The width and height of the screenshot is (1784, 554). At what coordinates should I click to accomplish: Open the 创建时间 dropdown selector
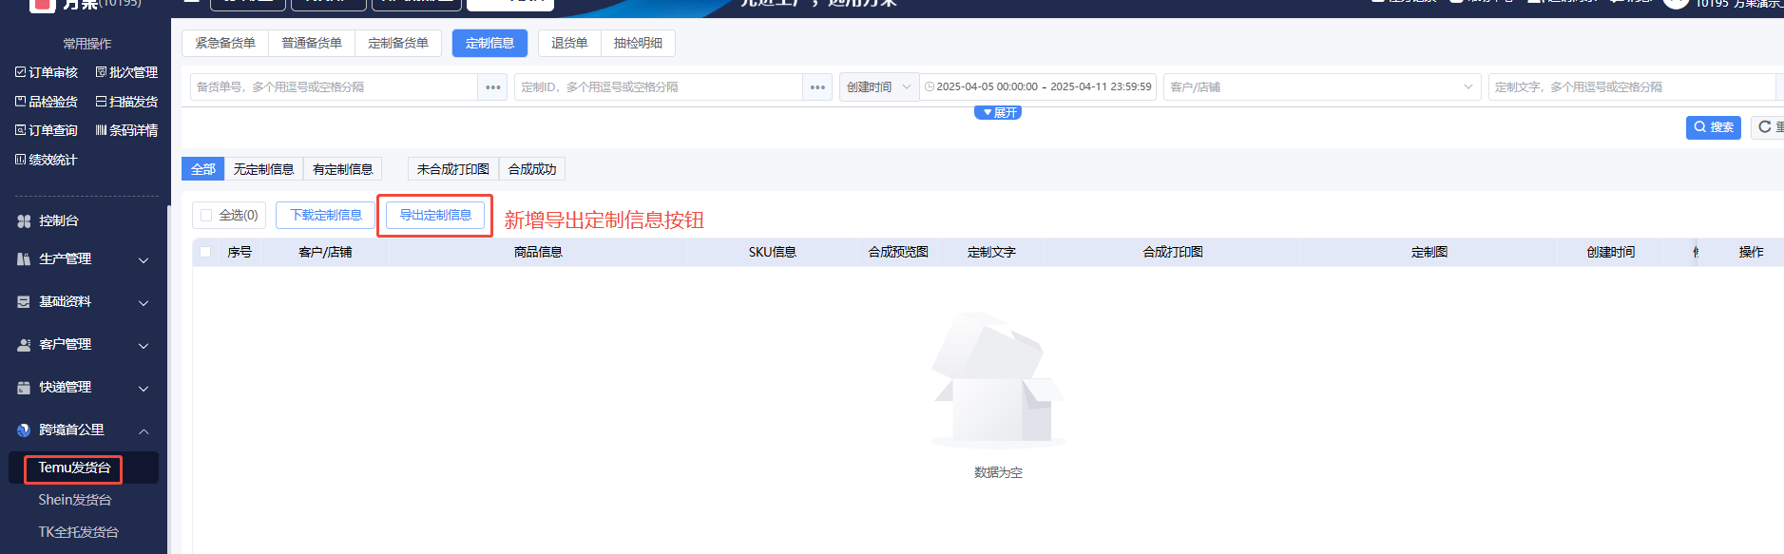pyautogui.click(x=878, y=87)
